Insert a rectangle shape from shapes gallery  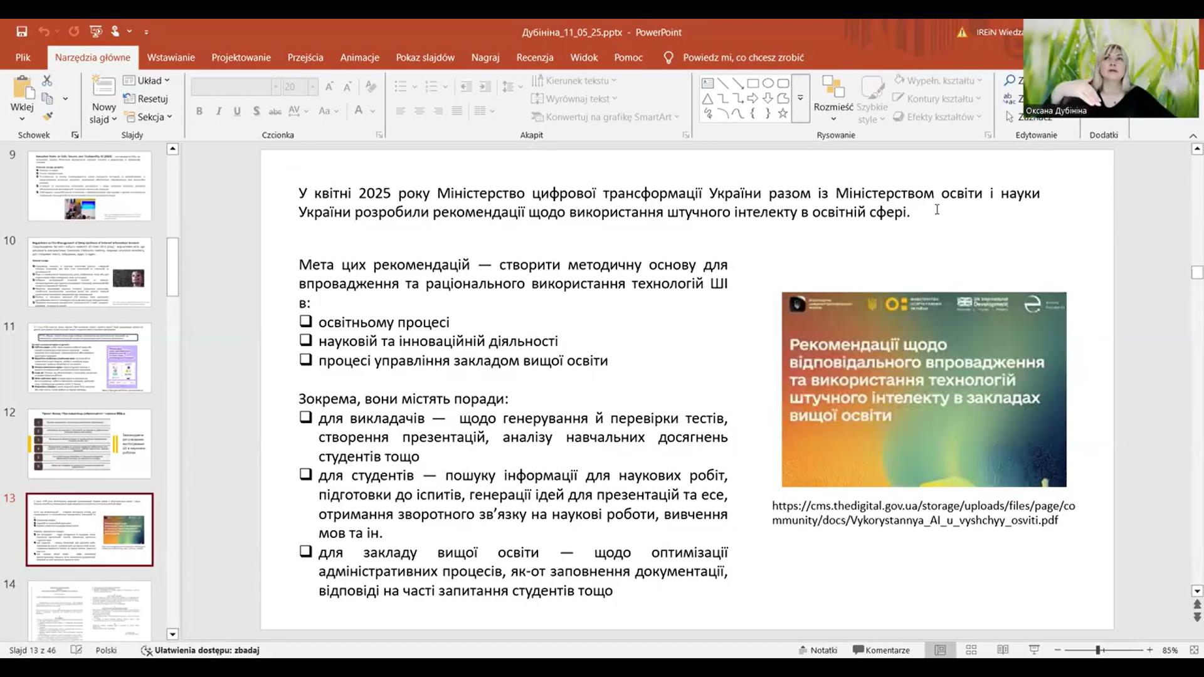point(753,83)
